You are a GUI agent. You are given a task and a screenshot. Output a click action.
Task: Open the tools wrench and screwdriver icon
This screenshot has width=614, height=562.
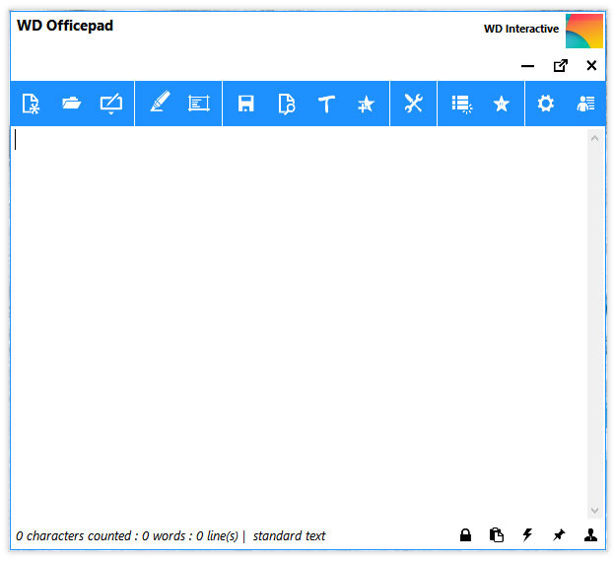414,104
